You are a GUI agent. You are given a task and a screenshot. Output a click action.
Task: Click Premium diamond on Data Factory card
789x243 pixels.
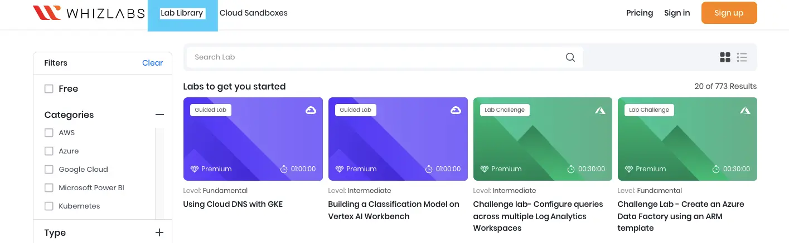(x=629, y=168)
